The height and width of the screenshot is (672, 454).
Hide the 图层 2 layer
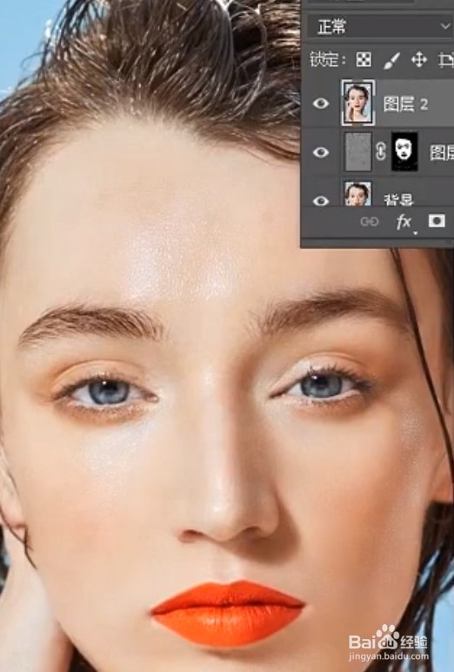[x=321, y=104]
